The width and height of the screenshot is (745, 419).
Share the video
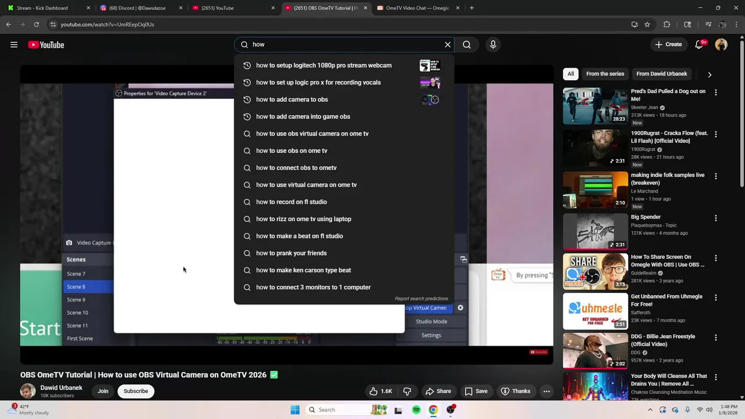(x=438, y=391)
